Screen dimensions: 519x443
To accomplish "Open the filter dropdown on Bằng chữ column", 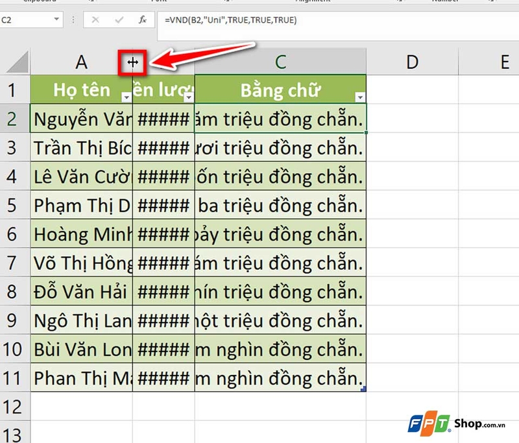I will click(x=359, y=97).
